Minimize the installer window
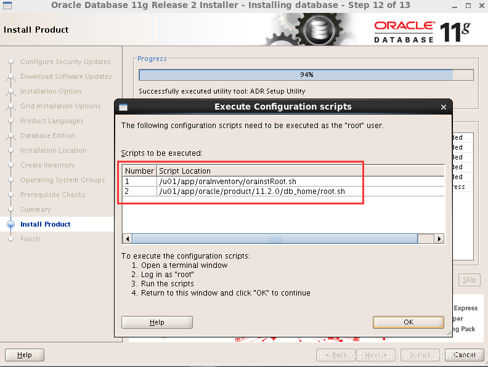Screen dimensions: 488x367 coord(455,6)
